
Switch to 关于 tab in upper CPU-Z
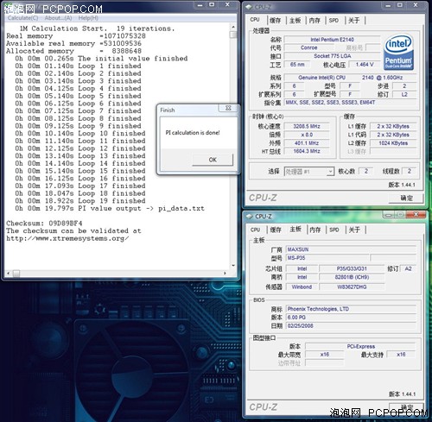[x=354, y=20]
